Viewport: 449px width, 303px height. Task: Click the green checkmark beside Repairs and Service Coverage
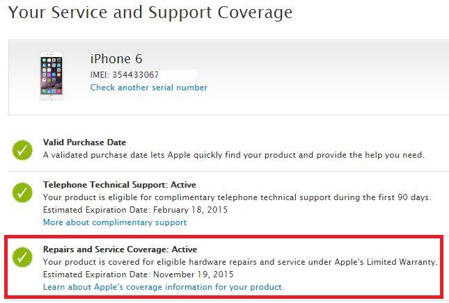[22, 256]
